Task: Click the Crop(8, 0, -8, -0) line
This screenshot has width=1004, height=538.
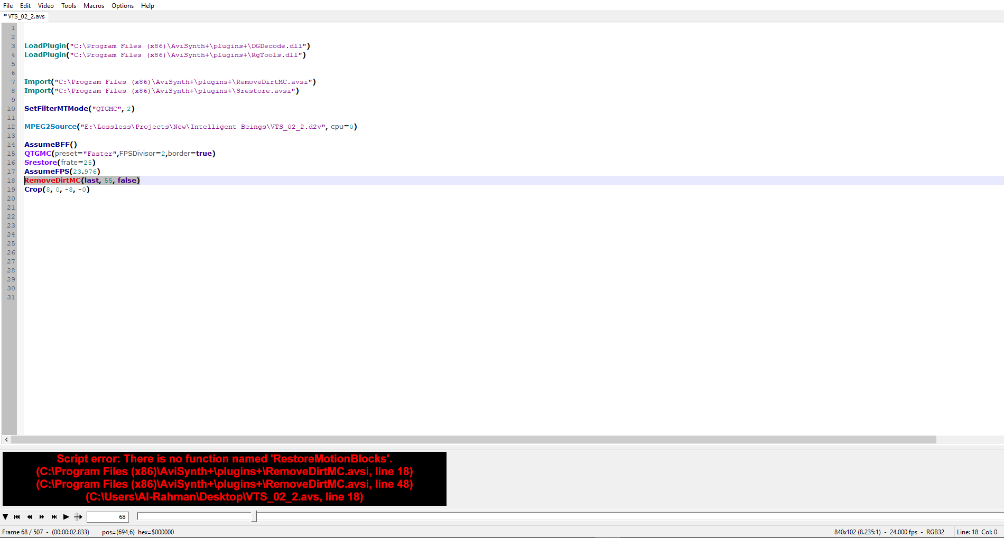Action: pos(57,190)
